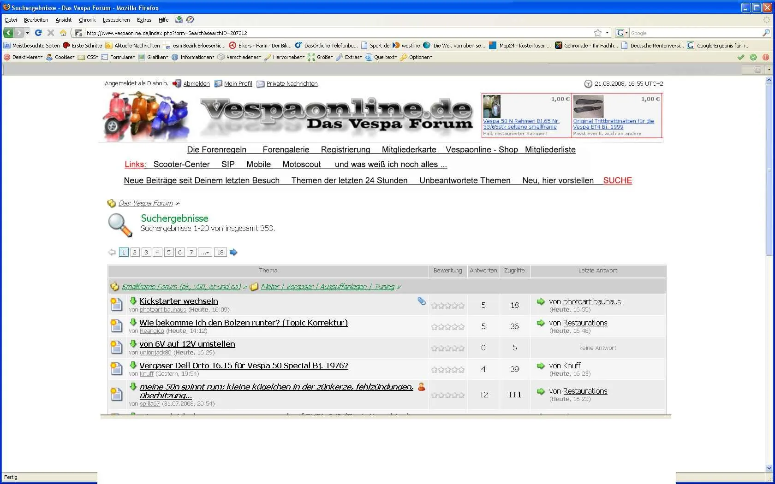The height and width of the screenshot is (484, 775).
Task: Click the paperclip attachment icon on Kickstarter thread
Action: click(421, 301)
